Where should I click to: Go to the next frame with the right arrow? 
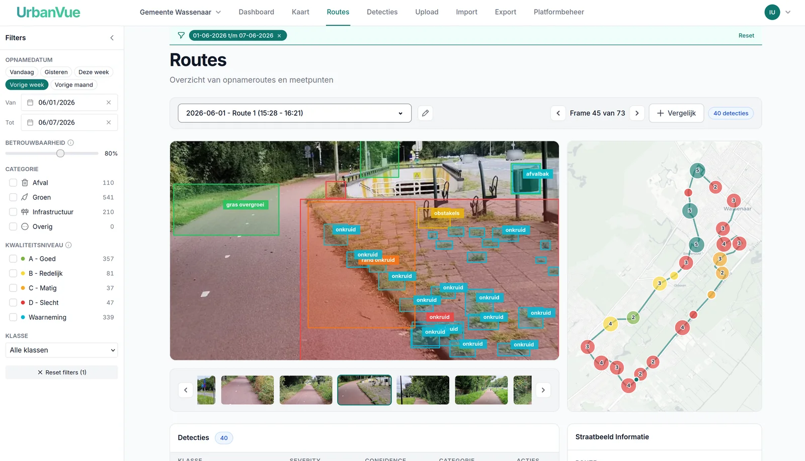pyautogui.click(x=637, y=113)
